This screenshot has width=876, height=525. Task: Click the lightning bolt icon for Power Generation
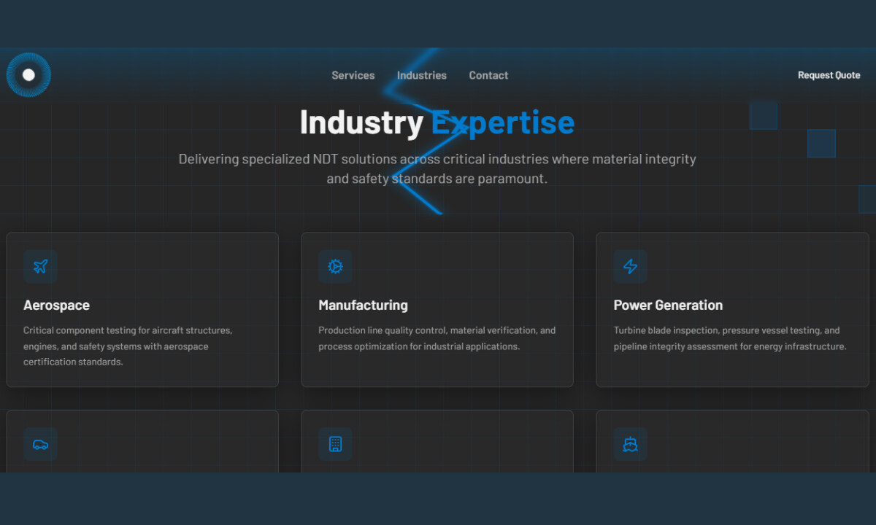[630, 266]
